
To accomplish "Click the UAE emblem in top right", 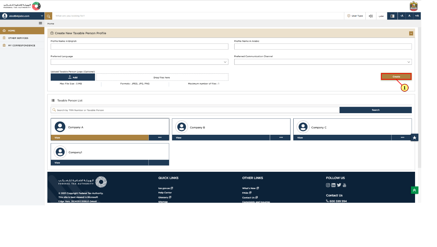I will coord(414,6).
